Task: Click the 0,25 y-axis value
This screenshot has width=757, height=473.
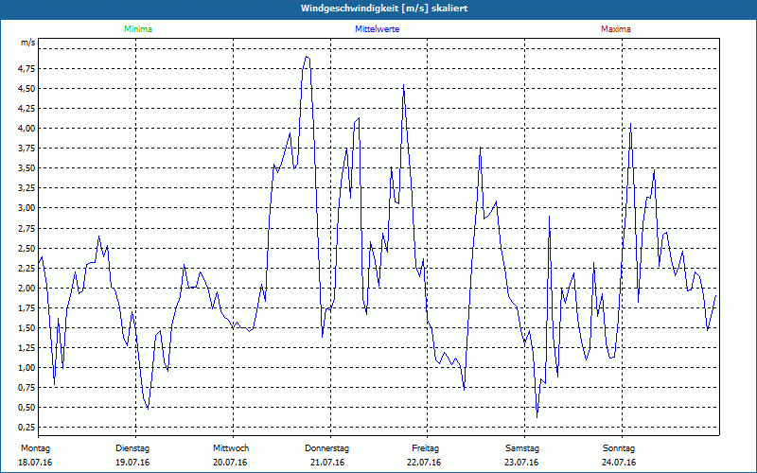Action: tap(26, 428)
